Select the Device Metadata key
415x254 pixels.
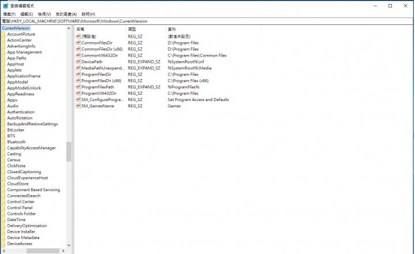23,238
